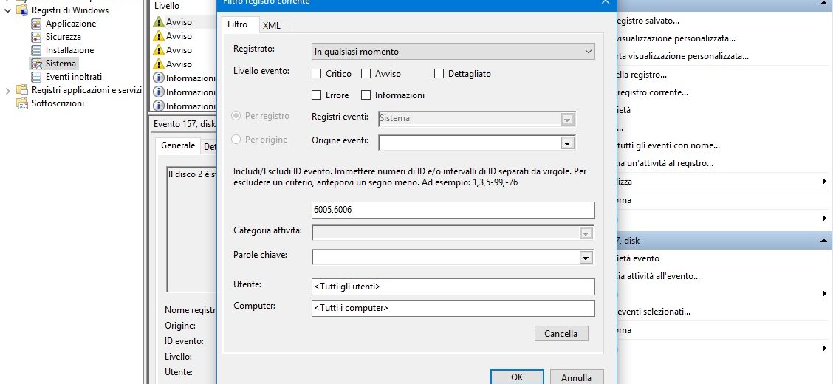This screenshot has width=833, height=384.
Task: Open the Applicazione log icon in tree
Action: pyautogui.click(x=36, y=24)
